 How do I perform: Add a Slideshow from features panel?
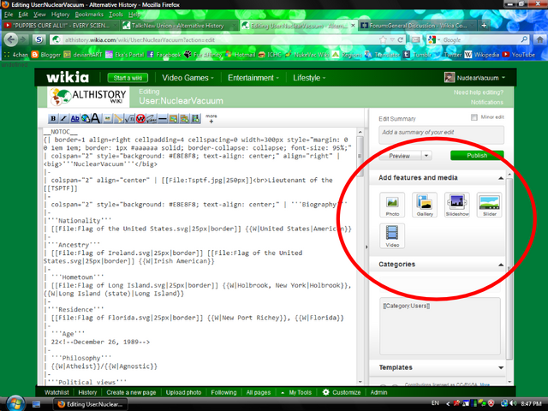pyautogui.click(x=457, y=205)
